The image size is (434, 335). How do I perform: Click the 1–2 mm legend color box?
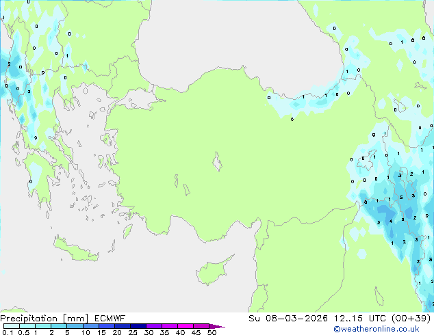pos(43,326)
